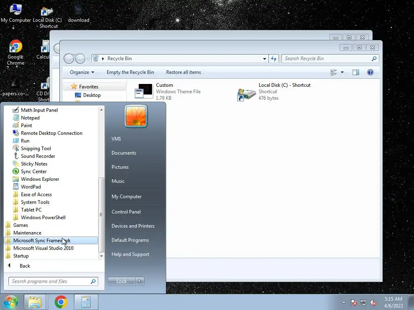This screenshot has height=310, width=414.
Task: Click the user account picture tile
Action: click(x=136, y=116)
